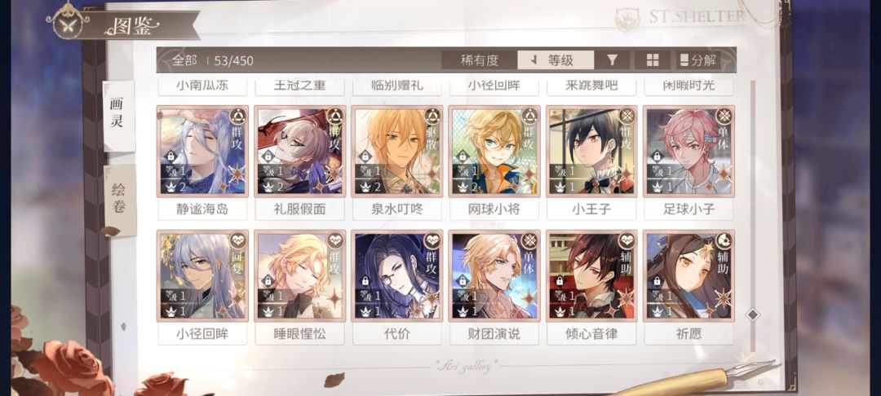Toggle the 等级 sort order
881x396 pixels.
coord(556,60)
